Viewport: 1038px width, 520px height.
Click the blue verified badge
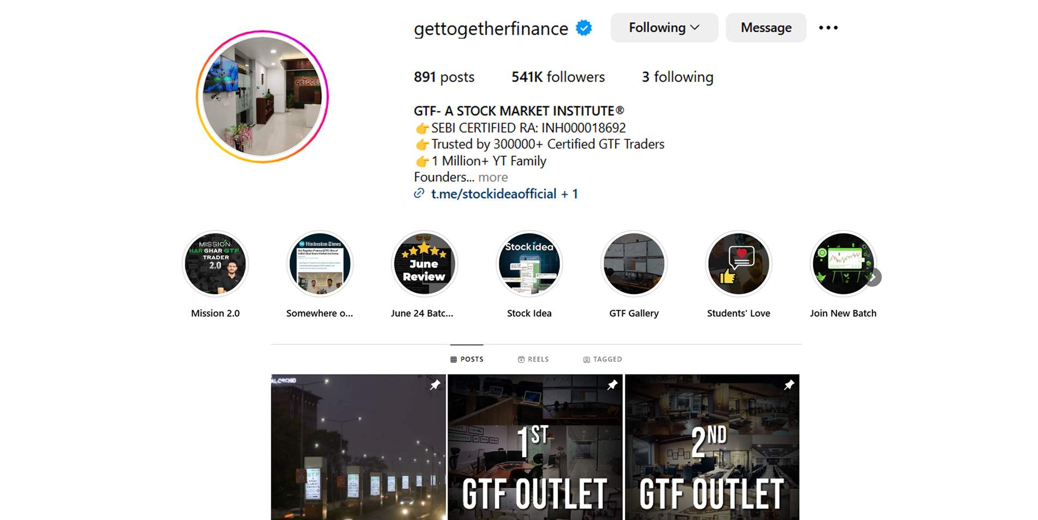(584, 28)
